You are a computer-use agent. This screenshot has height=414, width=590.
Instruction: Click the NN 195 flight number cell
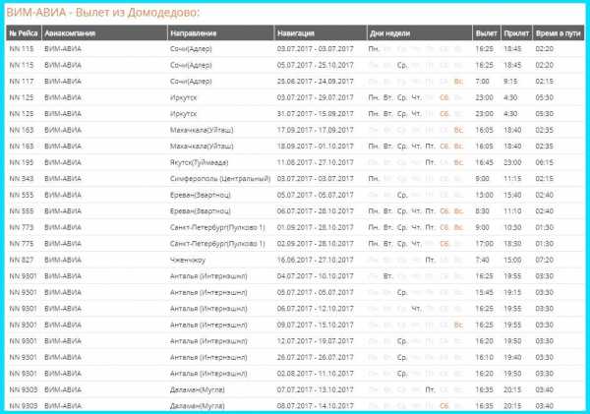(22, 162)
